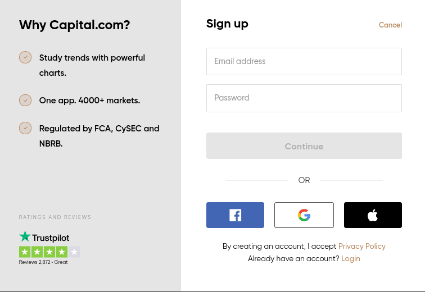Click the 'RATINGS AND REVIEWS' label
The image size is (425, 292).
(55, 217)
